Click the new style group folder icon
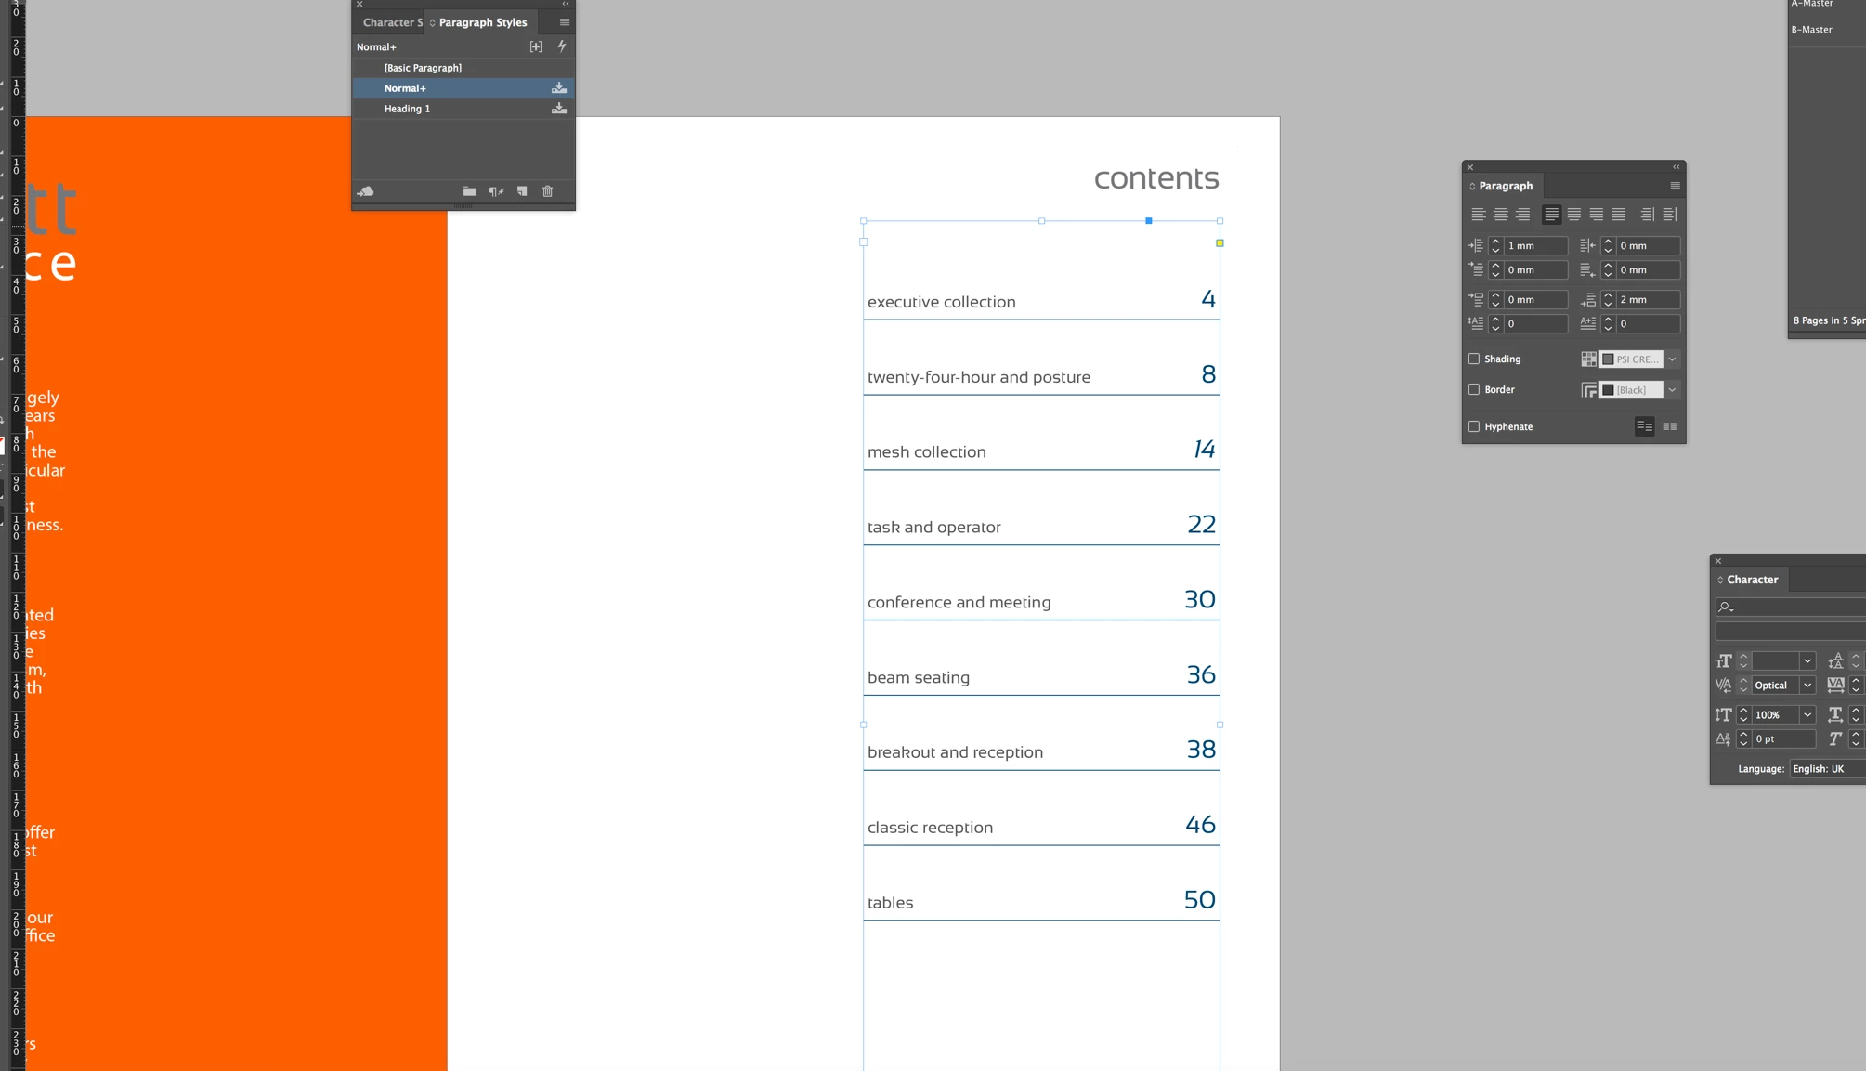Screen dimensions: 1866x1071 (x=469, y=191)
